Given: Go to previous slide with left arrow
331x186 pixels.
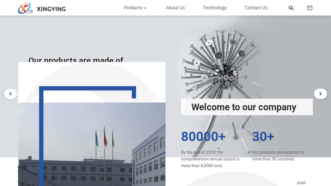Looking at the screenshot, I should pyautogui.click(x=10, y=94).
